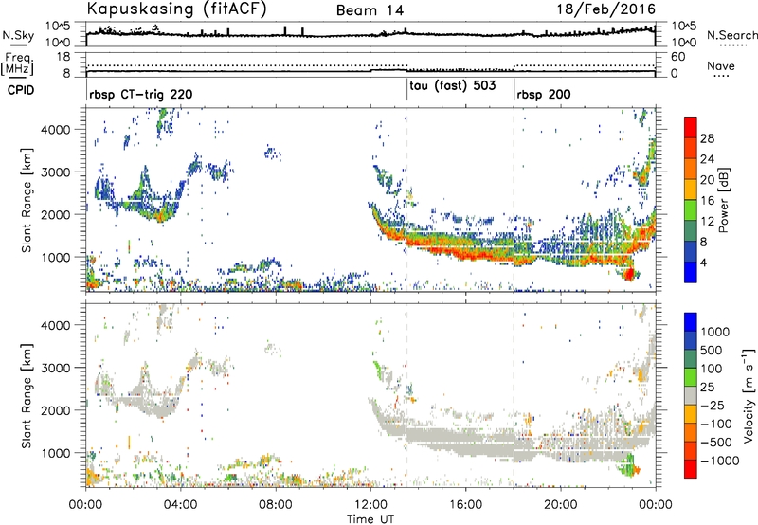
Task: Select the N.Sky legend label
Action: pyautogui.click(x=18, y=35)
